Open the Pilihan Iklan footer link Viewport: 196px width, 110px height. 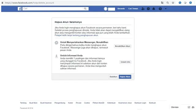(x=99, y=103)
